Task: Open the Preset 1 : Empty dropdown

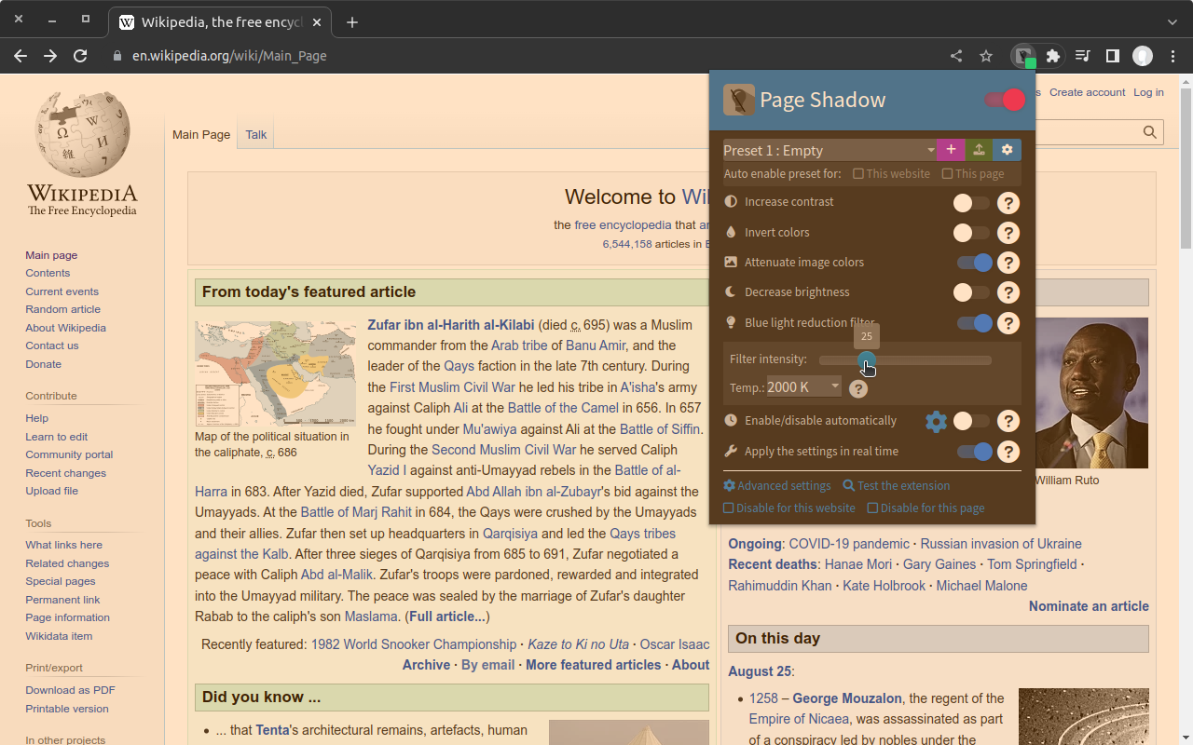Action: pos(830,150)
